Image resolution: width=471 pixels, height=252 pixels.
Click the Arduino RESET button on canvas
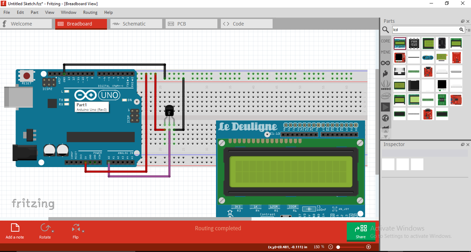pos(27,76)
